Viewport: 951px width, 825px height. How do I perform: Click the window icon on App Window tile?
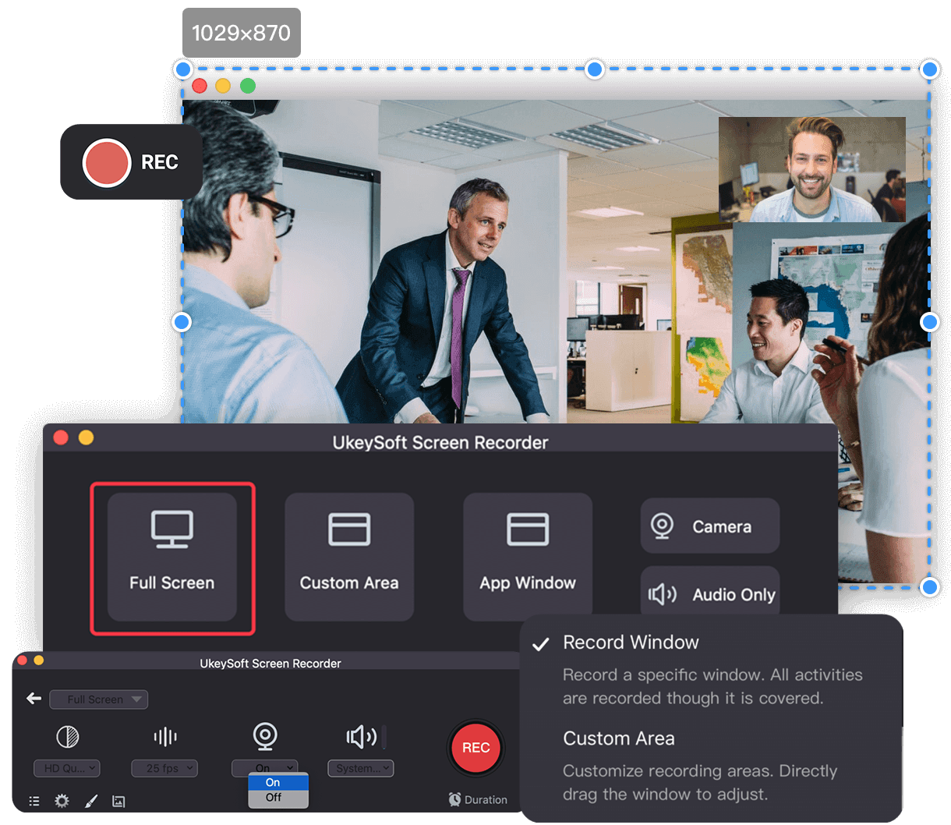(528, 529)
